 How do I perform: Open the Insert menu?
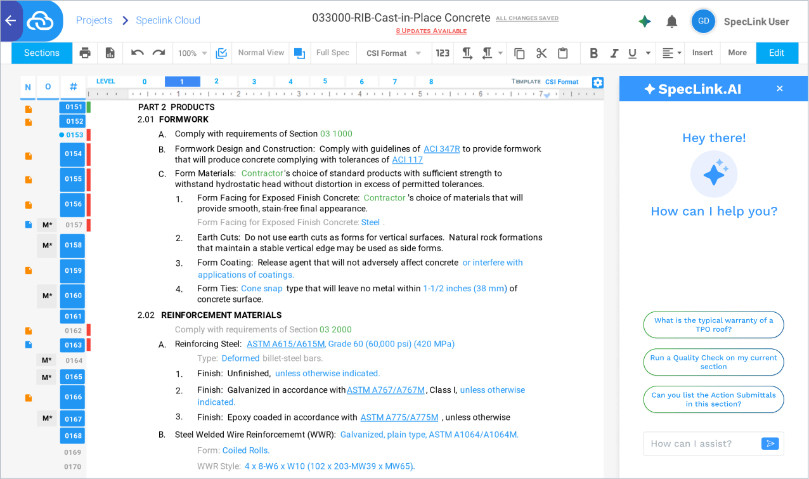point(702,53)
